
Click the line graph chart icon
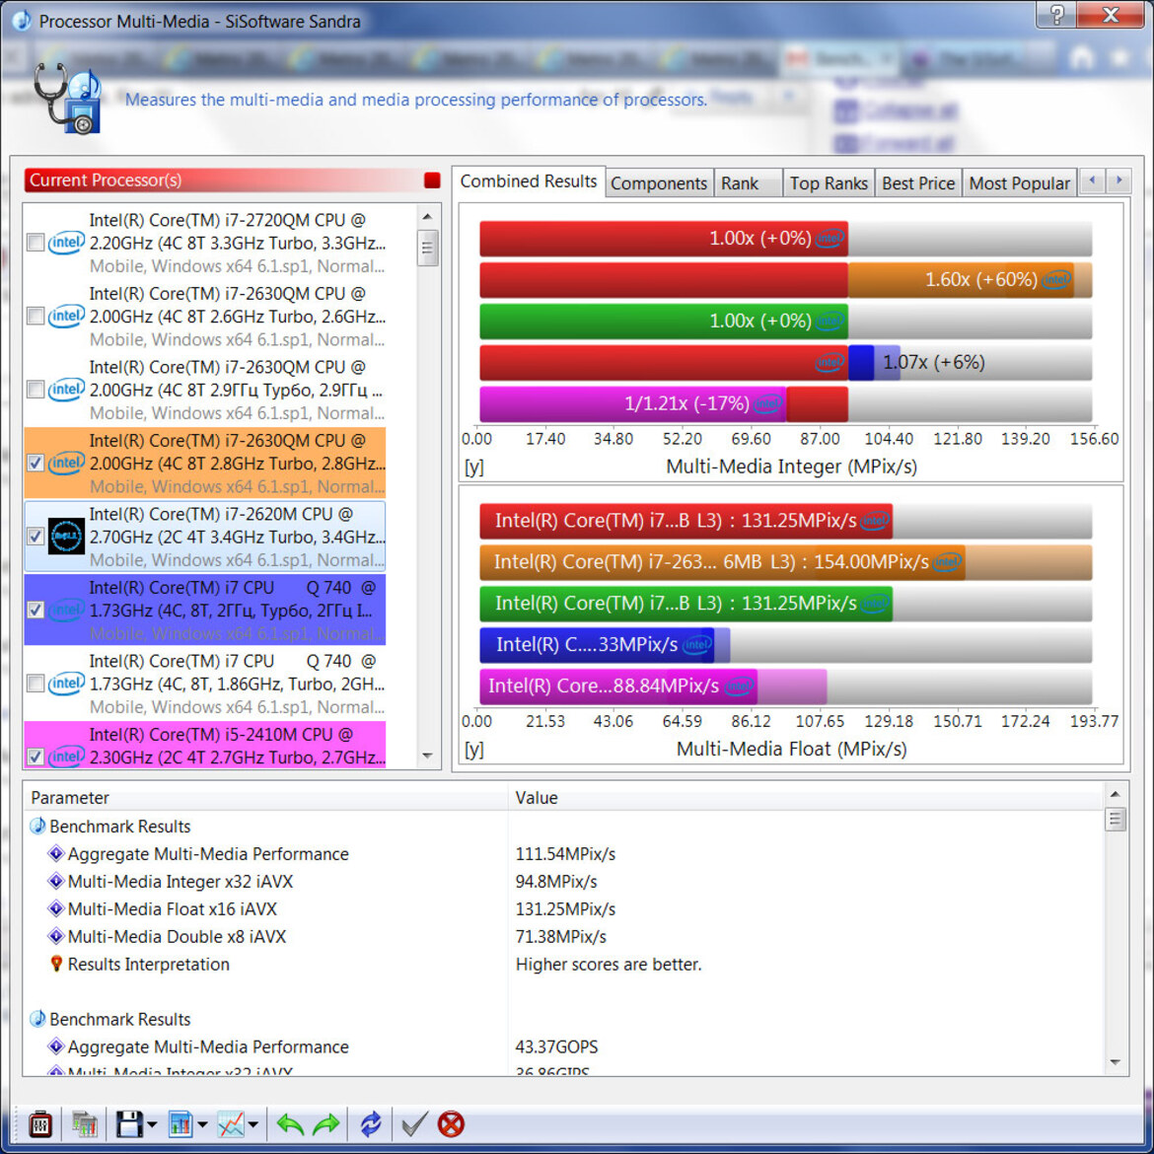click(231, 1123)
